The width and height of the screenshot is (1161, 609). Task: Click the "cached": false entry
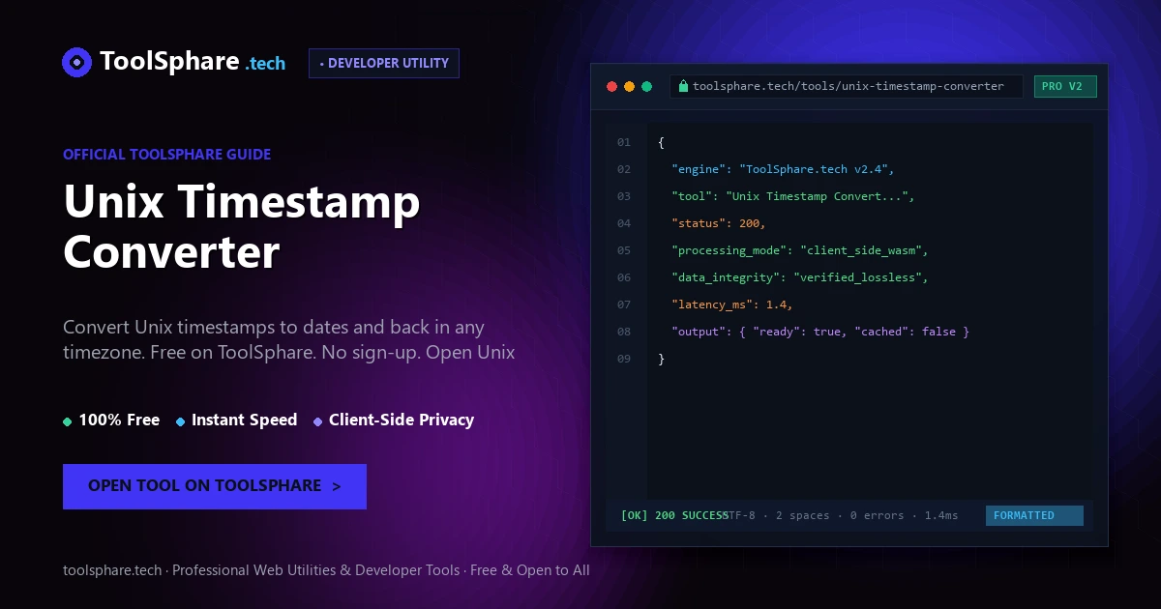click(x=905, y=332)
